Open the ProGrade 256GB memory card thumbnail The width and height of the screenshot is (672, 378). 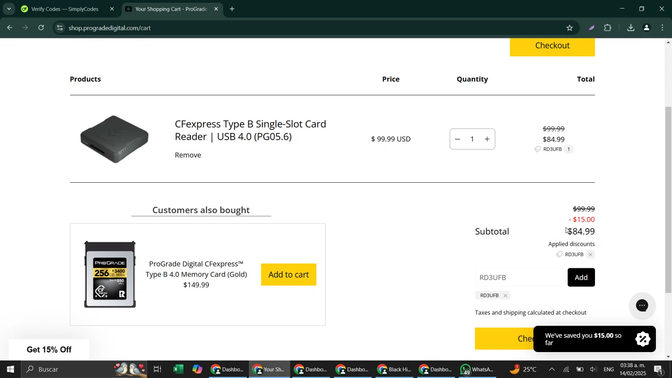[x=110, y=275]
